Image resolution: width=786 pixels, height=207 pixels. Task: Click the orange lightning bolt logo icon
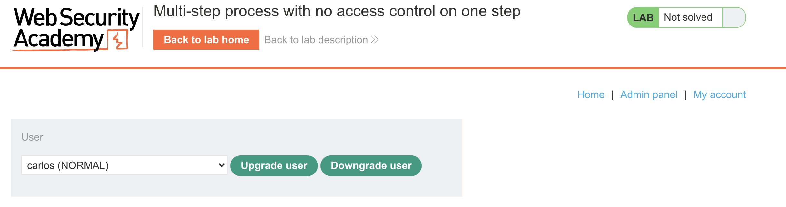[118, 40]
